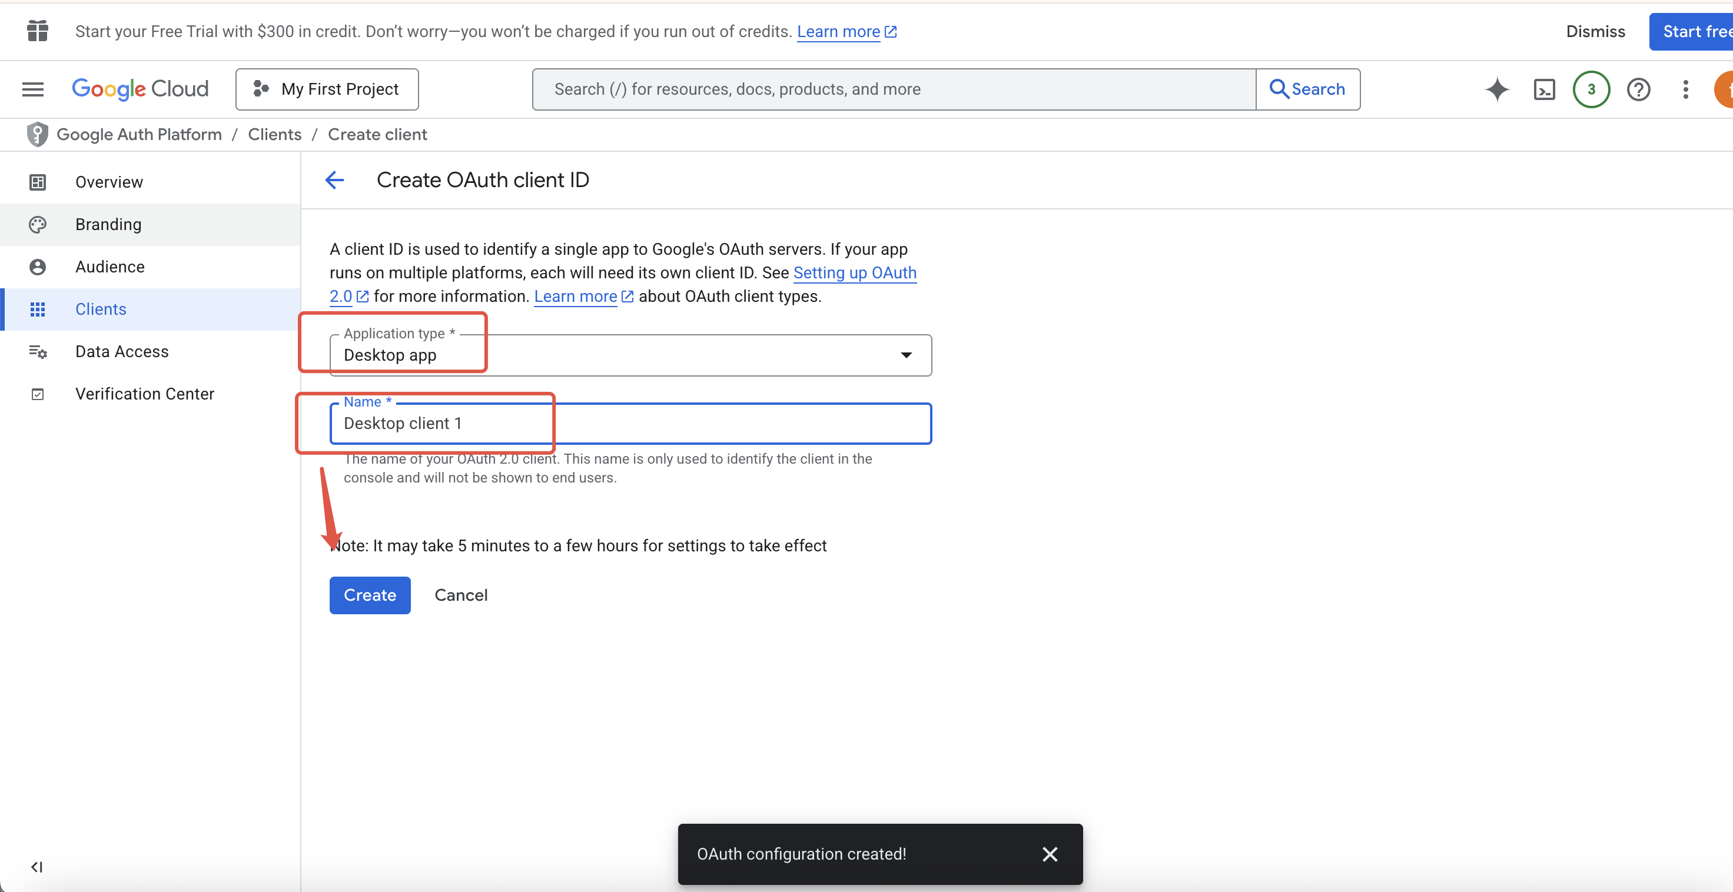This screenshot has width=1733, height=892.
Task: Dismiss the free trial banner
Action: (1595, 32)
